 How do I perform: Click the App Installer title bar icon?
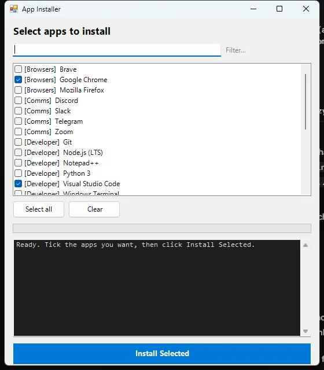pyautogui.click(x=14, y=9)
